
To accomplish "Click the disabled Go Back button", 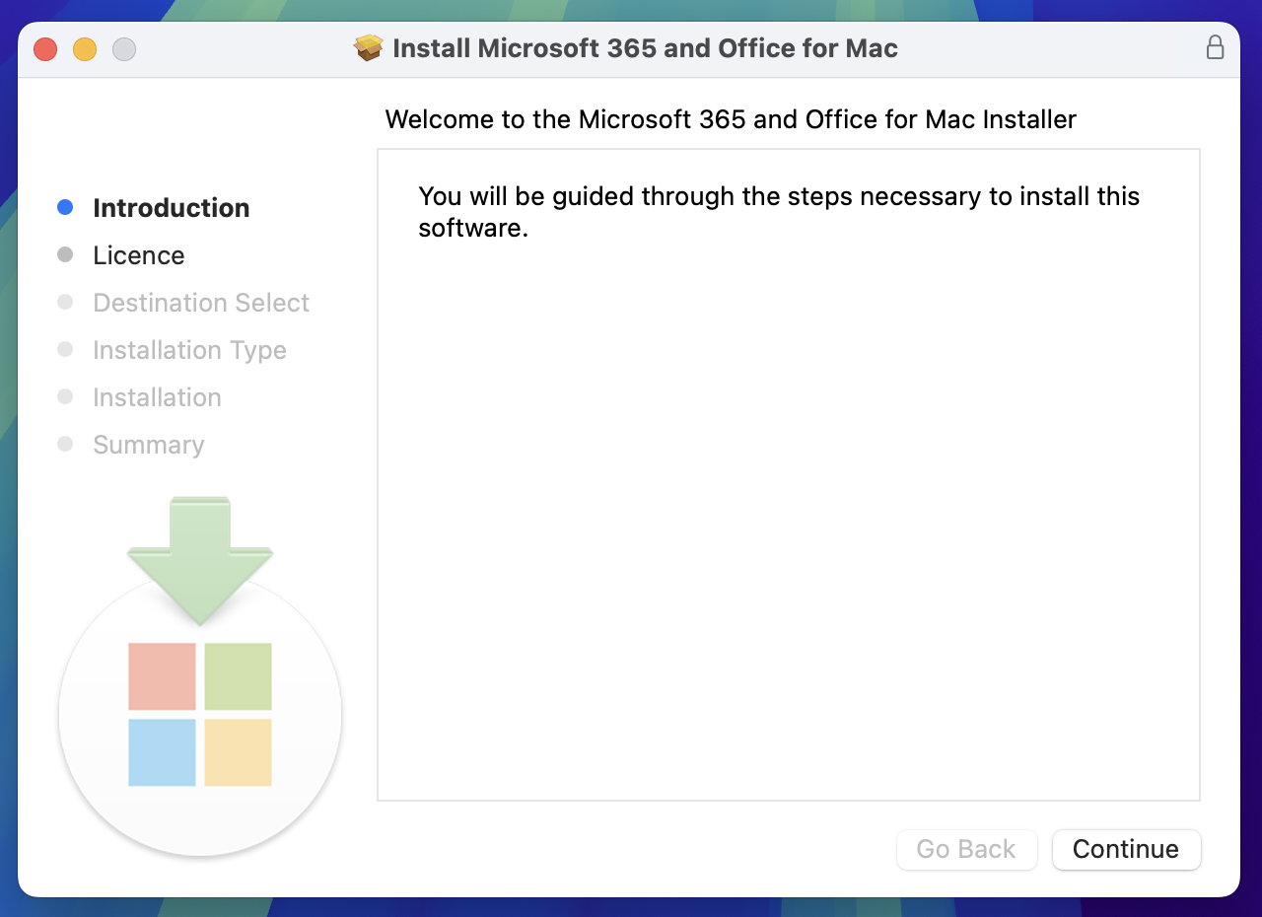I will tap(966, 849).
